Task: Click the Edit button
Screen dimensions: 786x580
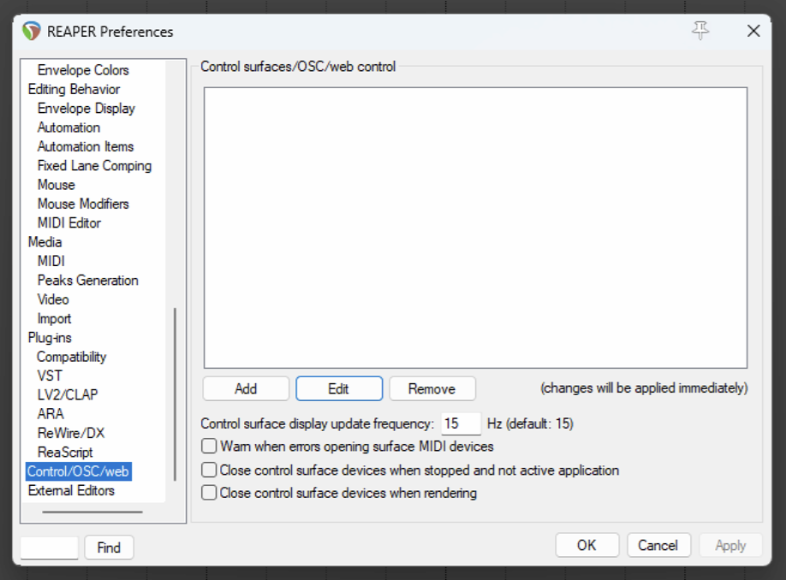Action: [x=339, y=388]
